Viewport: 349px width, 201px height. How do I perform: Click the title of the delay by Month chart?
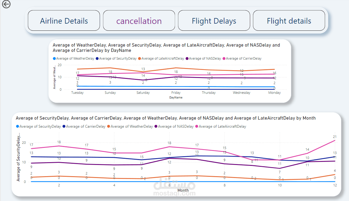pyautogui.click(x=166, y=118)
